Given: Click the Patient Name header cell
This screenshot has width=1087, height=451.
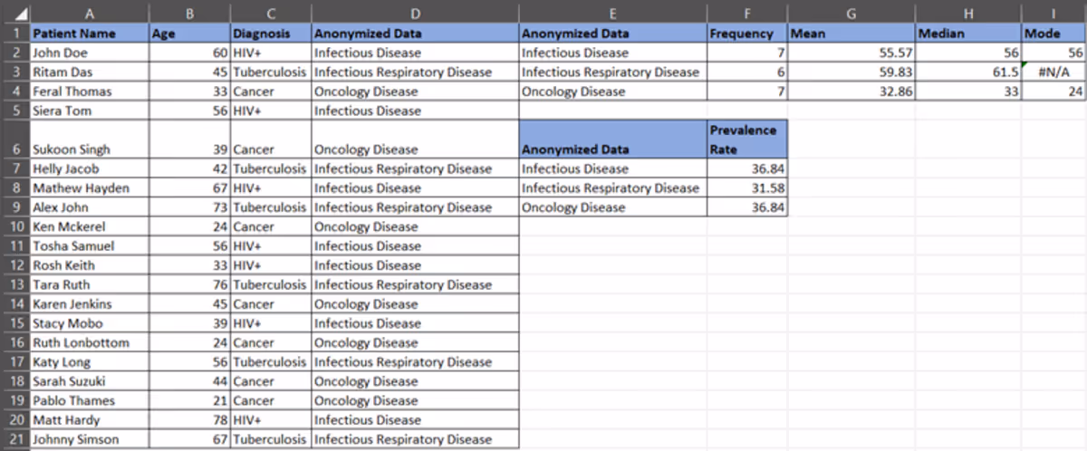Looking at the screenshot, I should tap(90, 34).
